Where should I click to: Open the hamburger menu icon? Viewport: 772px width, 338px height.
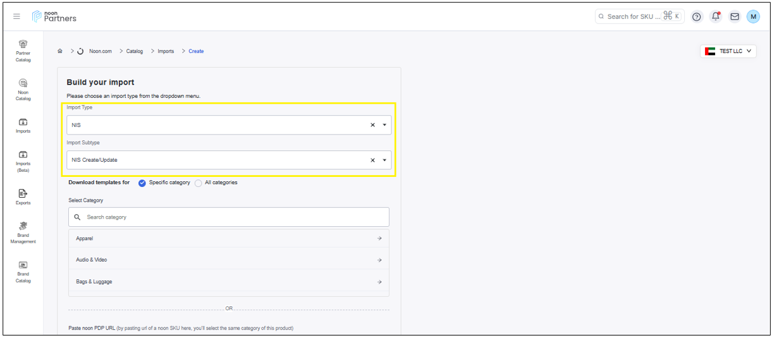[x=17, y=16]
